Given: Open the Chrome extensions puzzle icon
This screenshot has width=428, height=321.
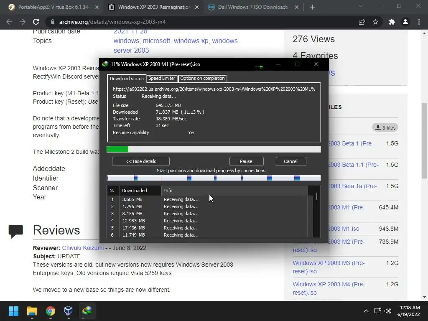Looking at the screenshot, I should coord(392,22).
